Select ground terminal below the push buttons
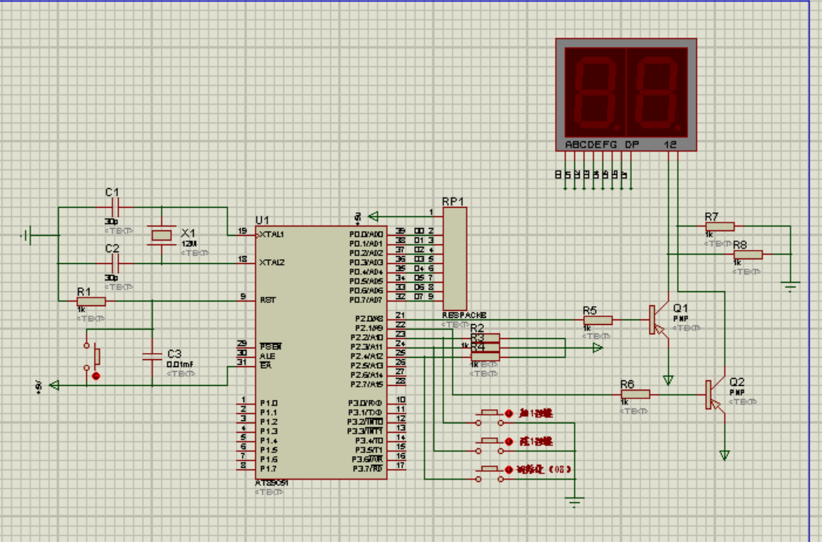 click(x=575, y=502)
